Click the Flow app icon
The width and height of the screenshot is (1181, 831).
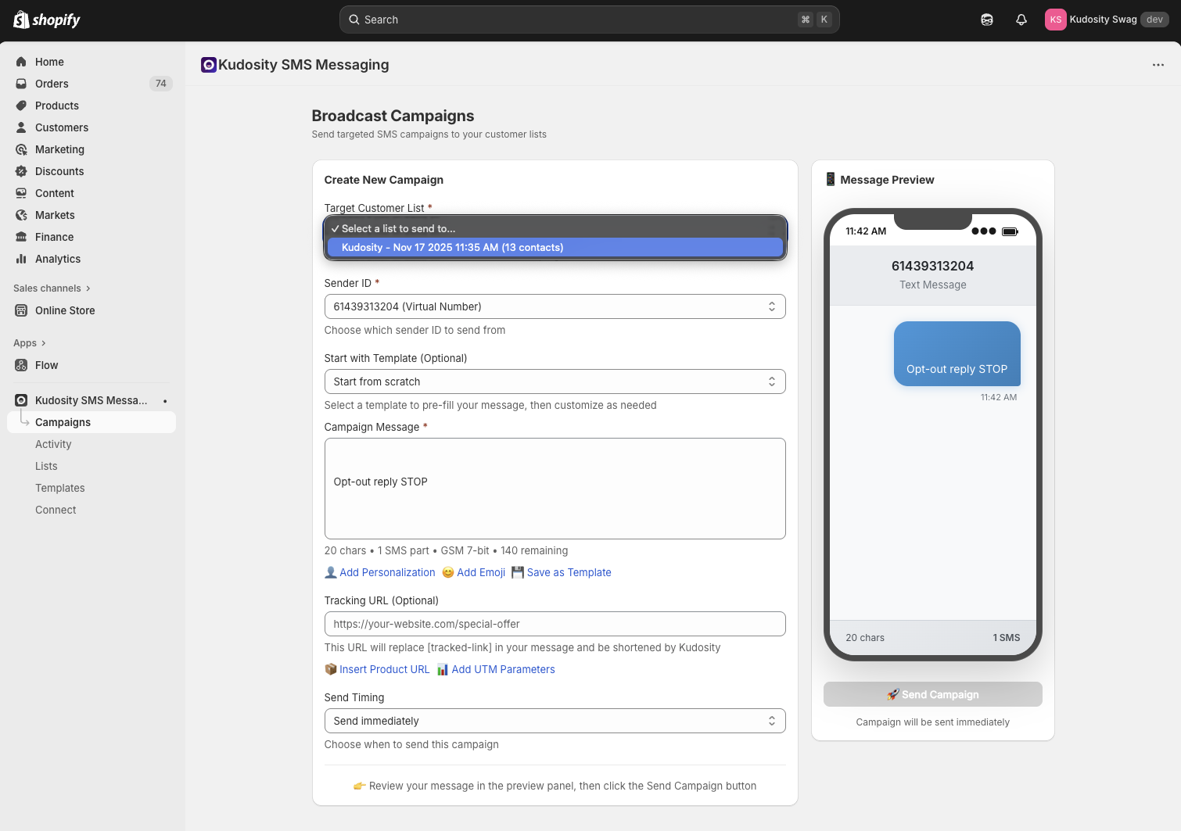click(x=21, y=365)
